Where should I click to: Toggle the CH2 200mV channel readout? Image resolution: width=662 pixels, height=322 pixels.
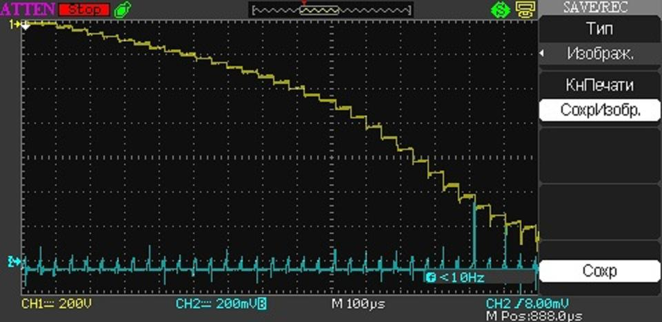(x=216, y=303)
